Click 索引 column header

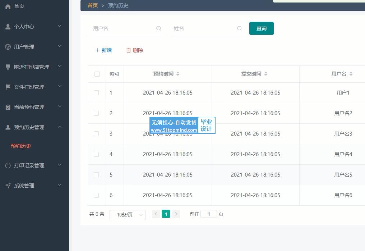115,74
